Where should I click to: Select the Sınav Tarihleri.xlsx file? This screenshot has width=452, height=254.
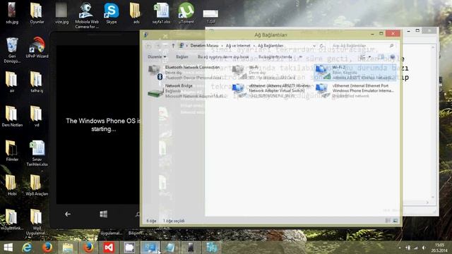(x=37, y=153)
